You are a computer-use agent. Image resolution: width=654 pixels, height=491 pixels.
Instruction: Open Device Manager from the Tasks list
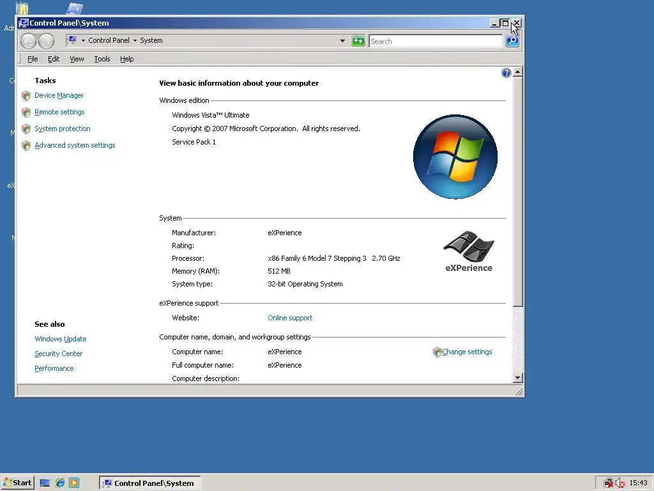(x=59, y=96)
